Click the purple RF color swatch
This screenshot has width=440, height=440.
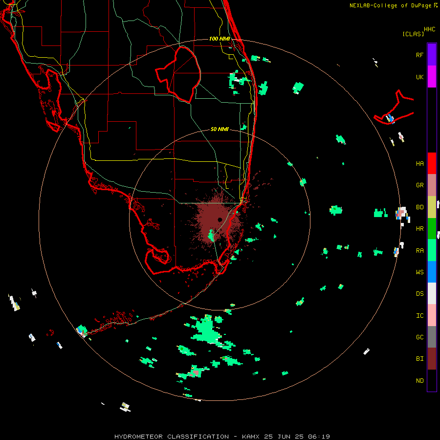(432, 54)
